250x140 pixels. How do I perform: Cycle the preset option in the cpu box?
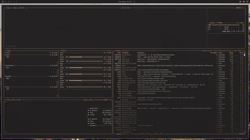pyautogui.click(x=22, y=8)
